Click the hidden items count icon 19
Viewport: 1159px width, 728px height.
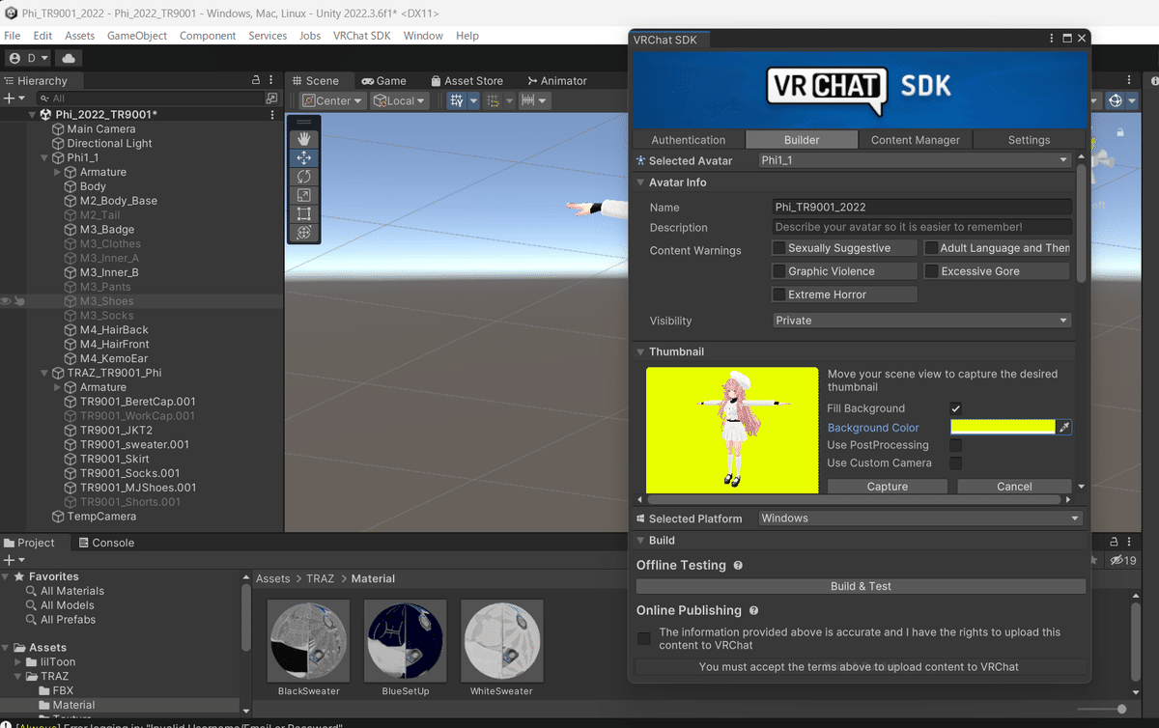(x=1123, y=560)
